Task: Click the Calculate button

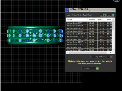Action: pyautogui.click(x=90, y=69)
